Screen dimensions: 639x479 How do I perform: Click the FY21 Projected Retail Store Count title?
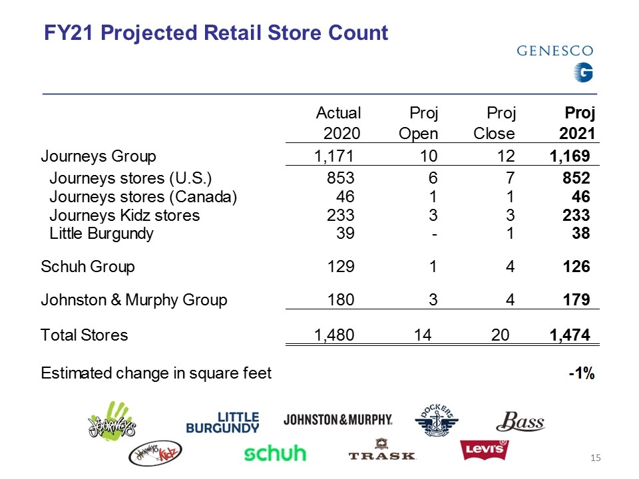click(x=216, y=33)
